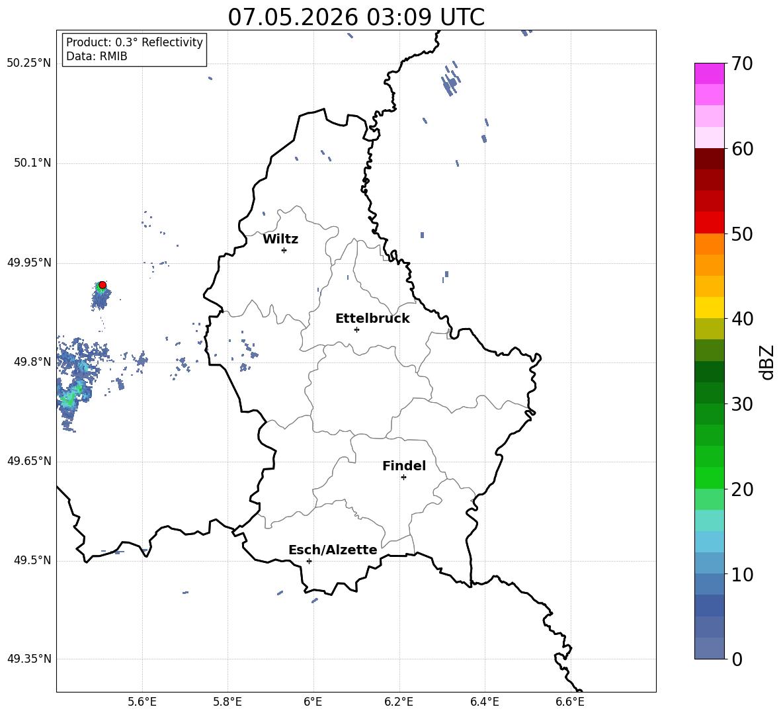
Task: Click the yellow 40 dBZ color band
Action: [709, 308]
